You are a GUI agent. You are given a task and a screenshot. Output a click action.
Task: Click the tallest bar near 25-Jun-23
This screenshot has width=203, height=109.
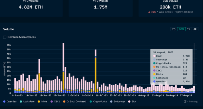pyautogui.click(x=63, y=68)
